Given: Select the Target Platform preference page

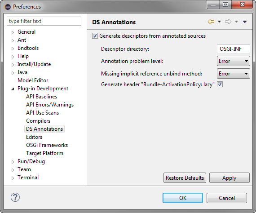Looking at the screenshot, I should 44,153.
